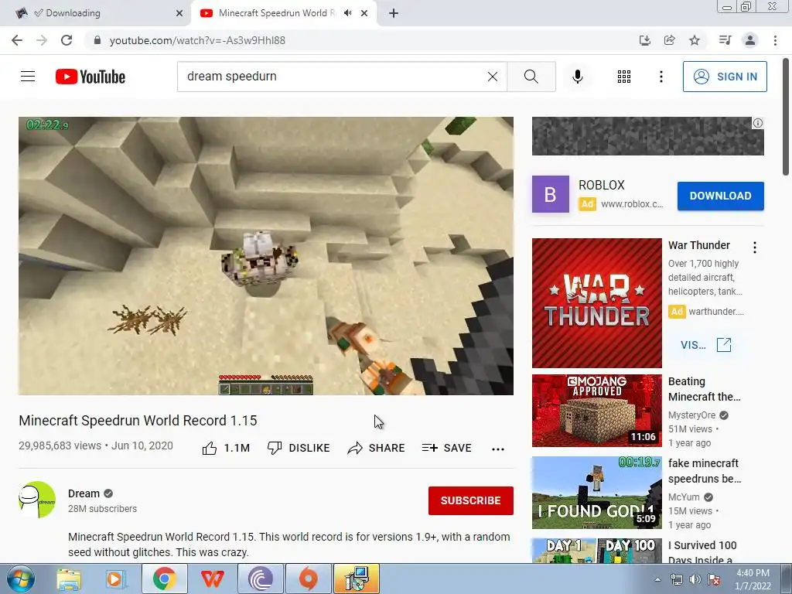Clear the search box text
Viewport: 792px width, 594px height.
(x=493, y=77)
